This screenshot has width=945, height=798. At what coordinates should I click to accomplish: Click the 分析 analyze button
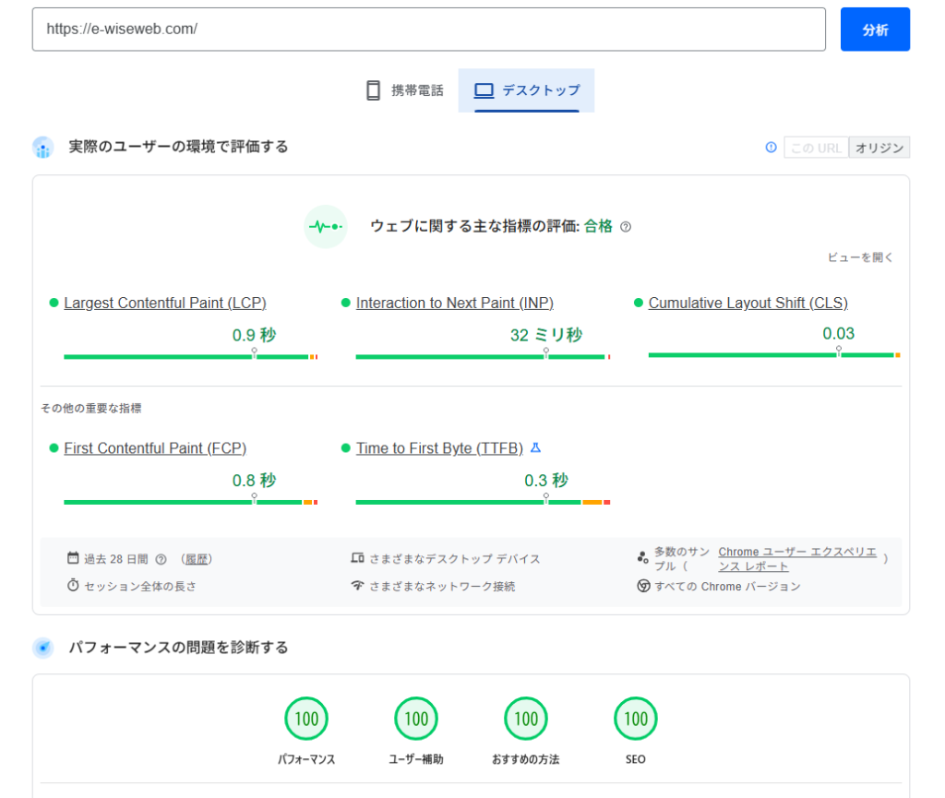click(x=875, y=30)
